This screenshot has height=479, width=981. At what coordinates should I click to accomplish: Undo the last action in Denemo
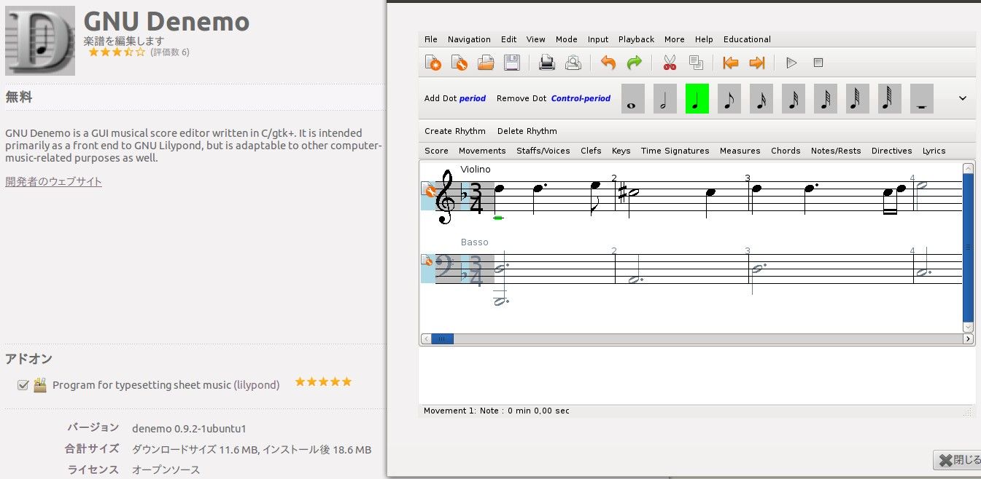tap(608, 63)
